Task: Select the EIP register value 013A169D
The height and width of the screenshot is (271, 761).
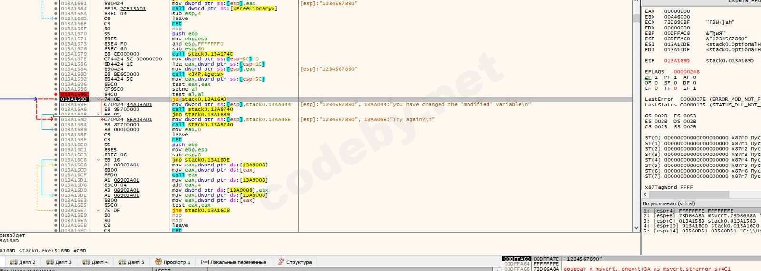Action: click(x=677, y=61)
